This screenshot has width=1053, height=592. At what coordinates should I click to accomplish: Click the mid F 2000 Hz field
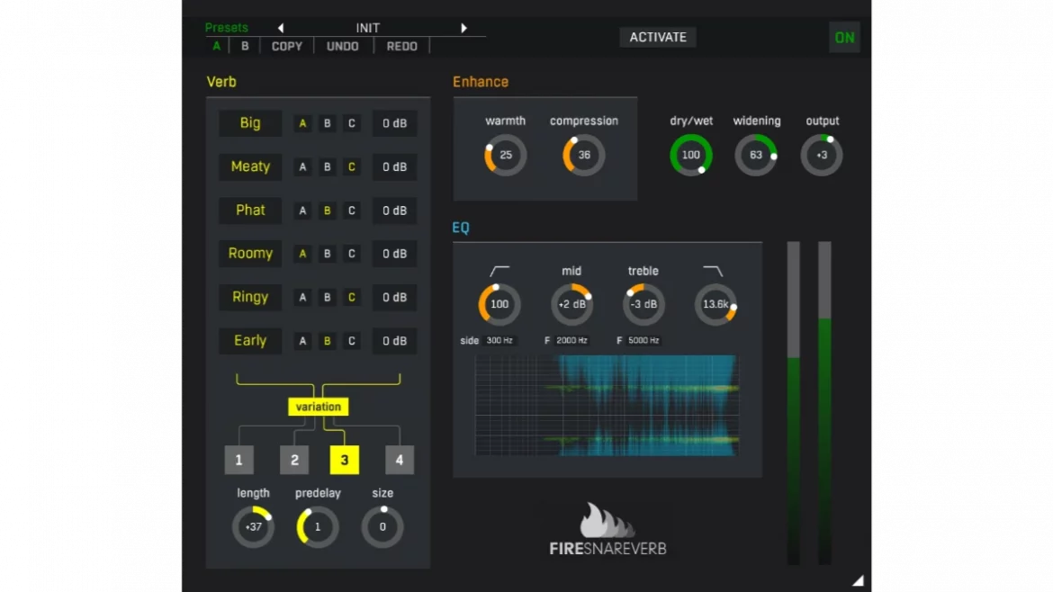tap(571, 341)
